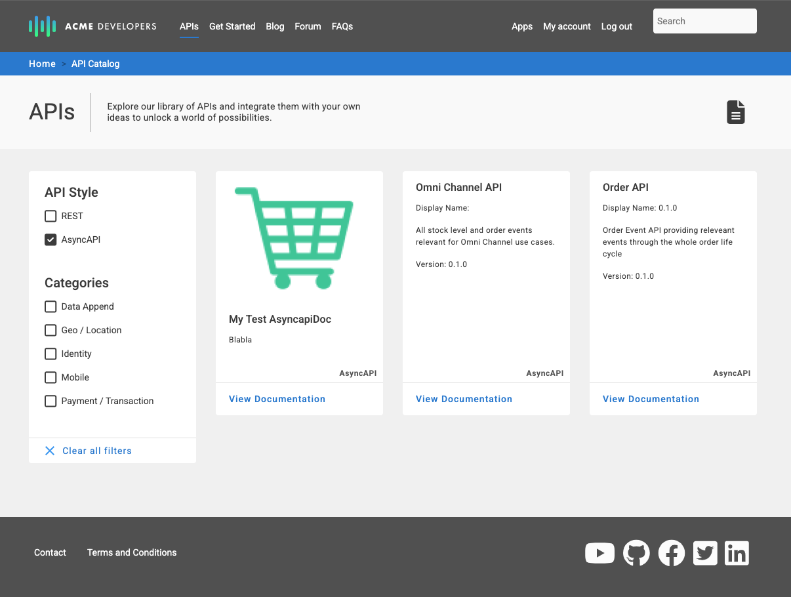Click the document icon in the APIs header
The image size is (791, 597).
coord(735,112)
